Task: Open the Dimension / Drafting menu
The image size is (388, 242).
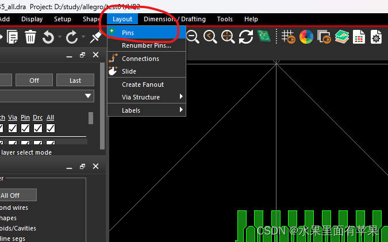Action: (x=174, y=19)
